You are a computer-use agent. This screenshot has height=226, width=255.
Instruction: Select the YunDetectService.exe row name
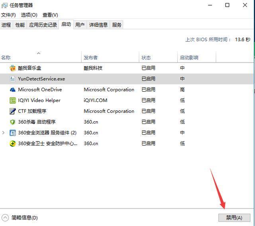tap(41, 79)
